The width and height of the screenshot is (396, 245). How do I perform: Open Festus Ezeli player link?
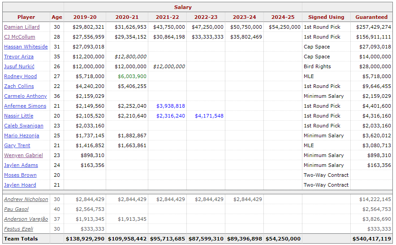[x=18, y=229]
